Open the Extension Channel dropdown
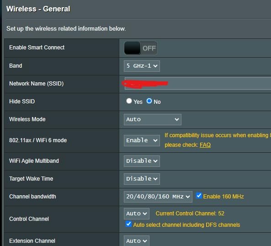The height and width of the screenshot is (246, 271). [x=137, y=241]
